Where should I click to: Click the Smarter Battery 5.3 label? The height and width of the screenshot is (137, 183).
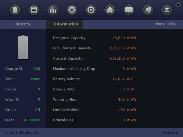point(22,132)
